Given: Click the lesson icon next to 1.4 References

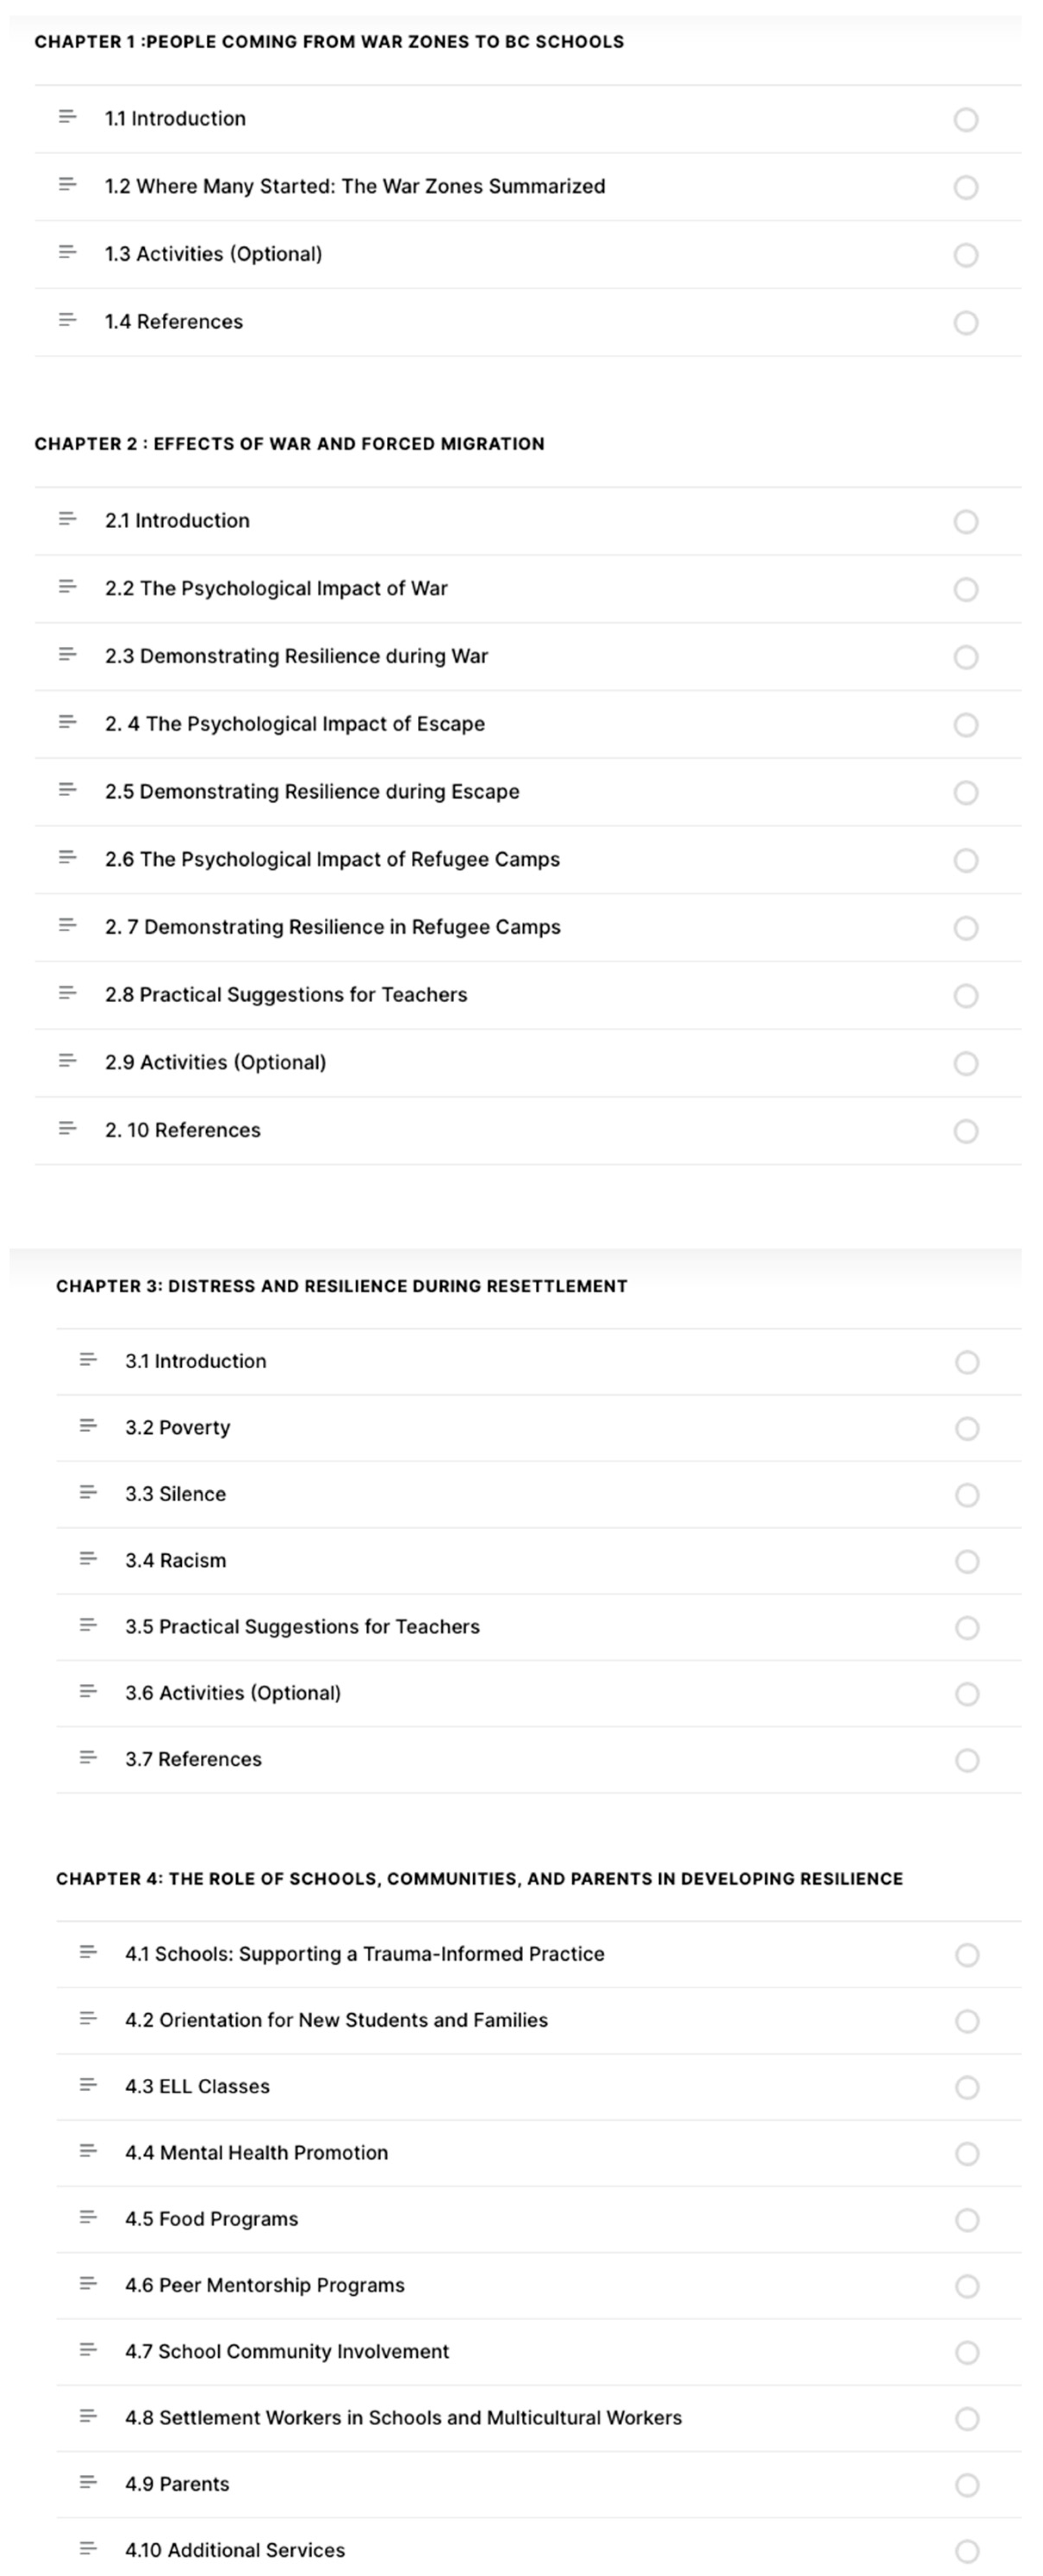Looking at the screenshot, I should (67, 320).
